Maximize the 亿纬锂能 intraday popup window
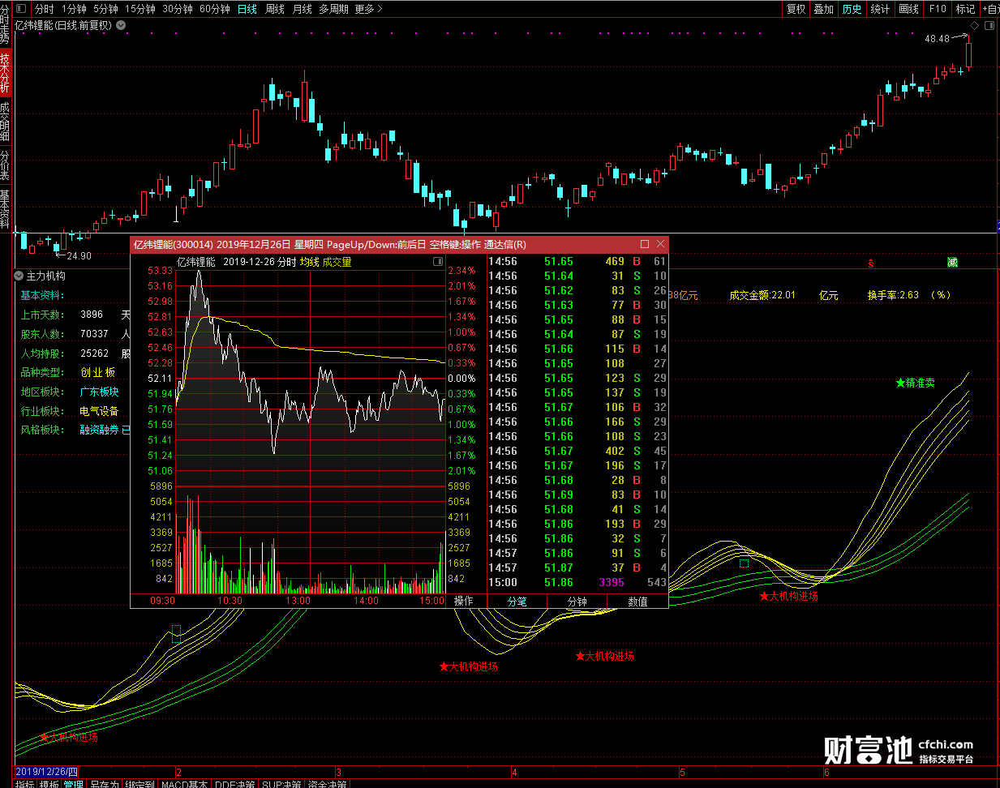This screenshot has height=788, width=1000. tap(645, 244)
